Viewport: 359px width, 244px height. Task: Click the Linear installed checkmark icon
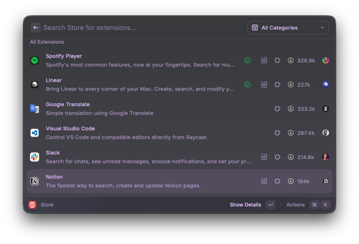click(x=247, y=85)
